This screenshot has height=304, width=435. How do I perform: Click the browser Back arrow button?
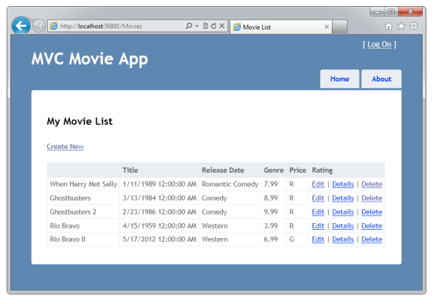point(21,26)
